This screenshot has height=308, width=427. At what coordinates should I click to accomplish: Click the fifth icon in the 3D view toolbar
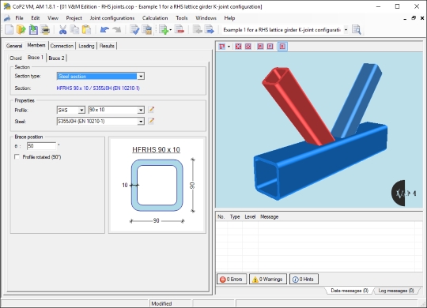pyautogui.click(x=270, y=47)
